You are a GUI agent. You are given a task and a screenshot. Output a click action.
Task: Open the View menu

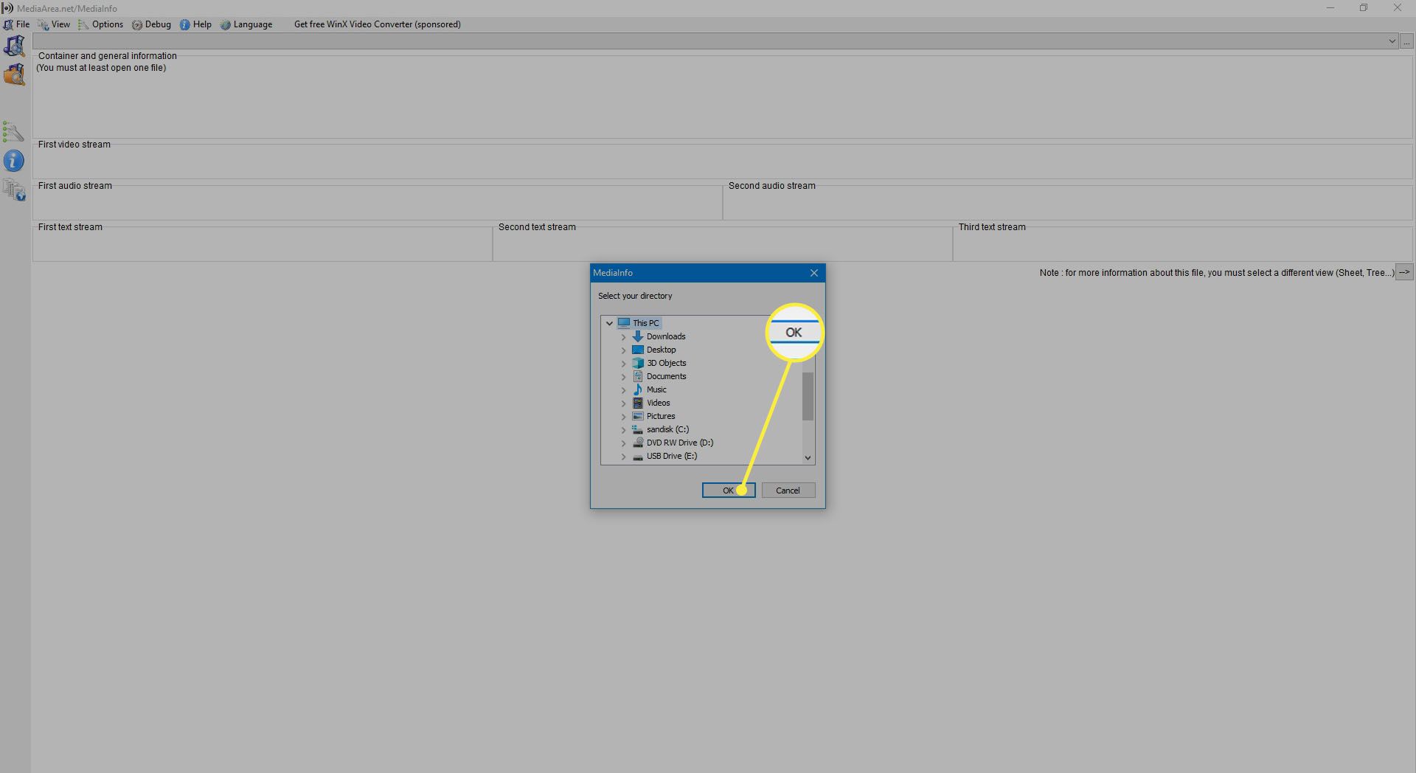pos(54,24)
